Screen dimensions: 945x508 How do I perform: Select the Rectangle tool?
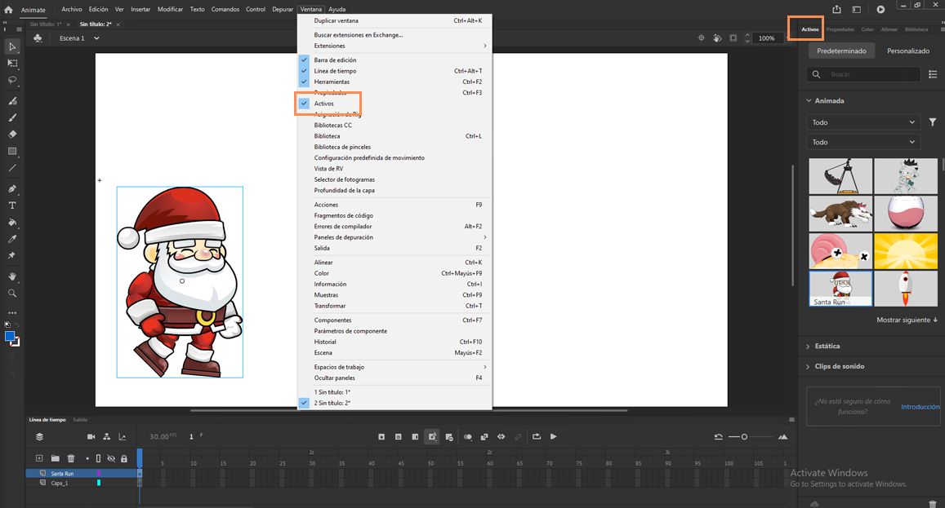[12, 151]
